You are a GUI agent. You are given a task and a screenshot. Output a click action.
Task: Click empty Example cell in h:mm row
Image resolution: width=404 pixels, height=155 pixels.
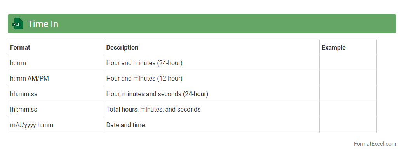pos(348,63)
